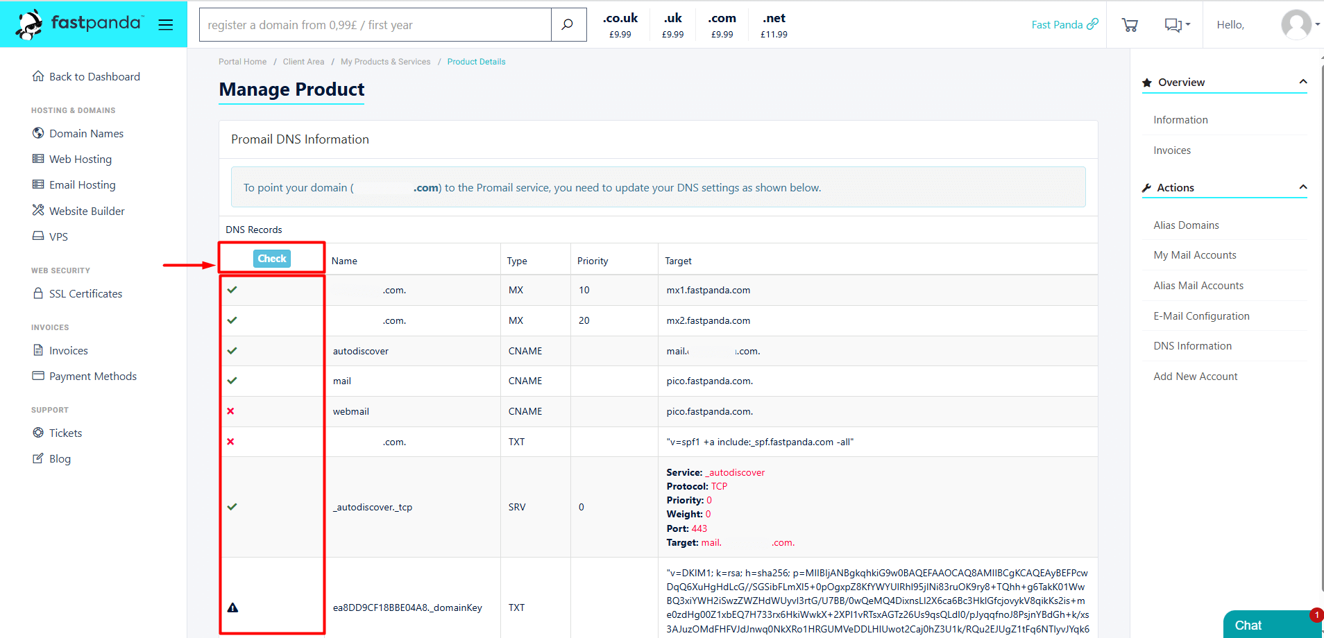Open Alias Domains action
The image size is (1324, 638).
coord(1186,225)
